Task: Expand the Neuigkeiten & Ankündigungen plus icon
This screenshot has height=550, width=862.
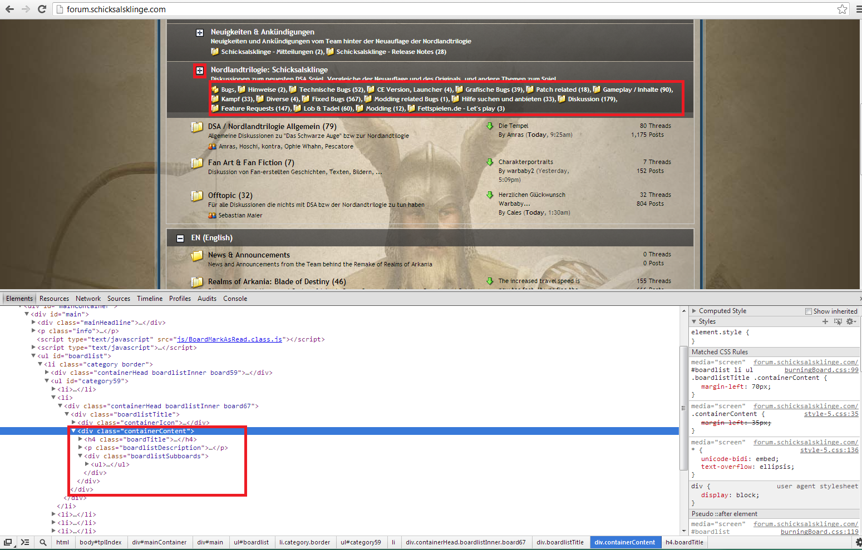Action: (x=200, y=33)
